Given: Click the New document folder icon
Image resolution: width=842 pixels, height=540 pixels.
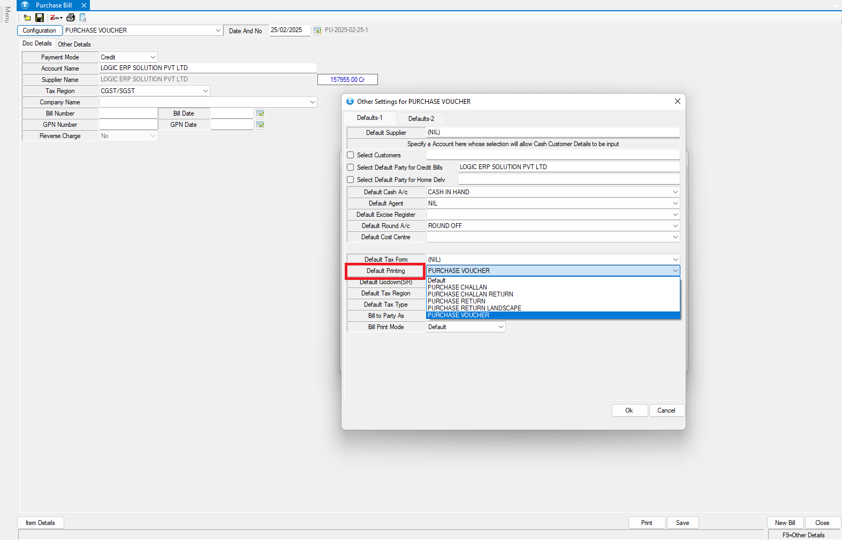Looking at the screenshot, I should [x=27, y=18].
